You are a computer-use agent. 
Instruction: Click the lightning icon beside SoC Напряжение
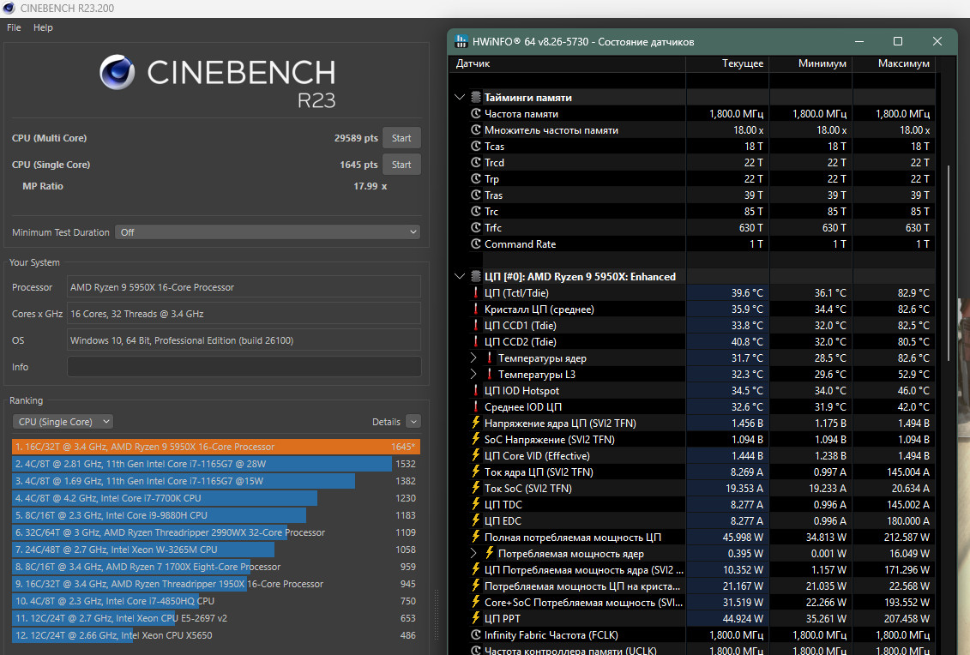[476, 439]
